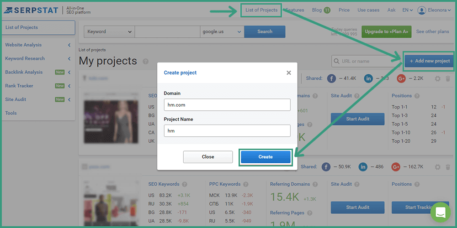Click second project's website thumbnail
The width and height of the screenshot is (457, 228).
pyautogui.click(x=110, y=203)
